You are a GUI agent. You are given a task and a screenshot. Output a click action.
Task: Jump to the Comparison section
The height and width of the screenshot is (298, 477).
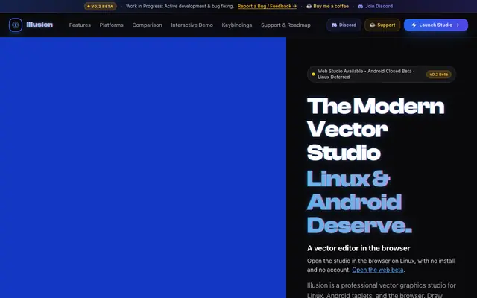click(147, 25)
